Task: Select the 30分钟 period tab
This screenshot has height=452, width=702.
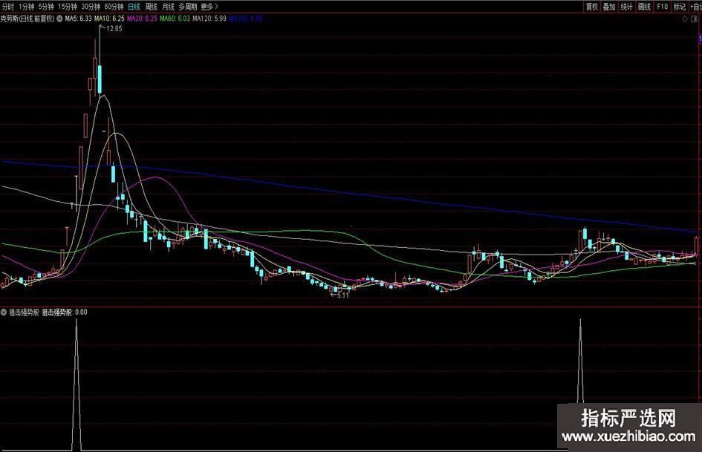Action: click(x=91, y=7)
